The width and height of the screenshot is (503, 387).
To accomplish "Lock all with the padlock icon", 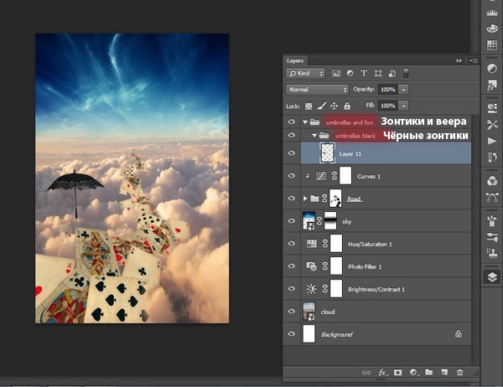I will 347,106.
